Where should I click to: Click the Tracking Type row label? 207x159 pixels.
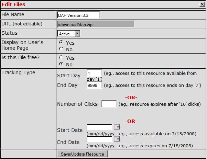18,72
